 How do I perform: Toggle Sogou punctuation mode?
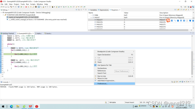(x=175, y=21)
